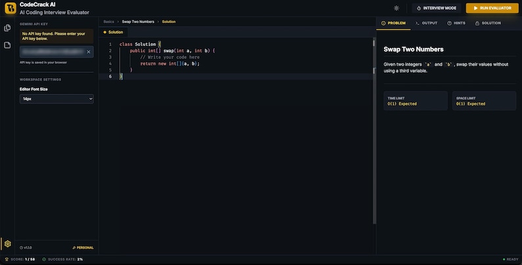Open the locked Solution tab
This screenshot has height=265, width=522.
[x=488, y=23]
